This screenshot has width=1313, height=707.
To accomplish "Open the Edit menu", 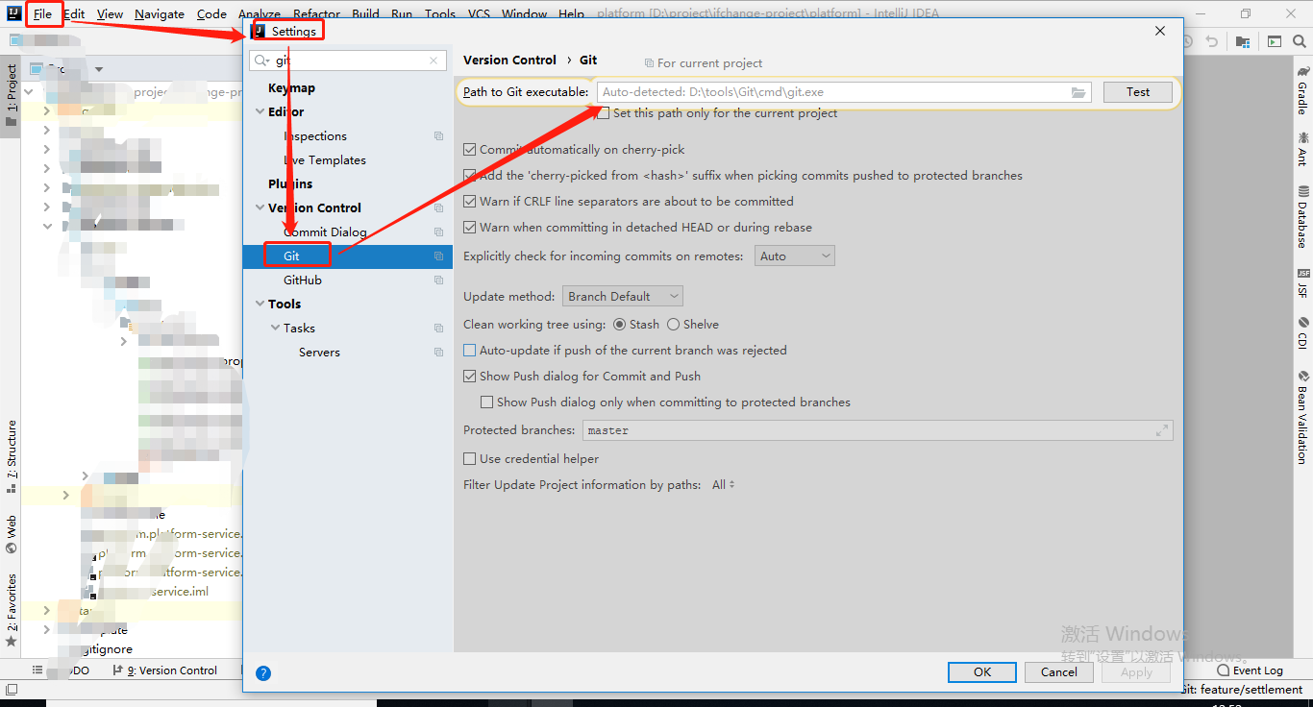I will [74, 14].
